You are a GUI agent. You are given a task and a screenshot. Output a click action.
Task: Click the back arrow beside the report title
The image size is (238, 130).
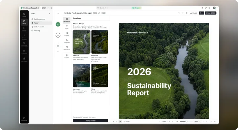pos(58,14)
